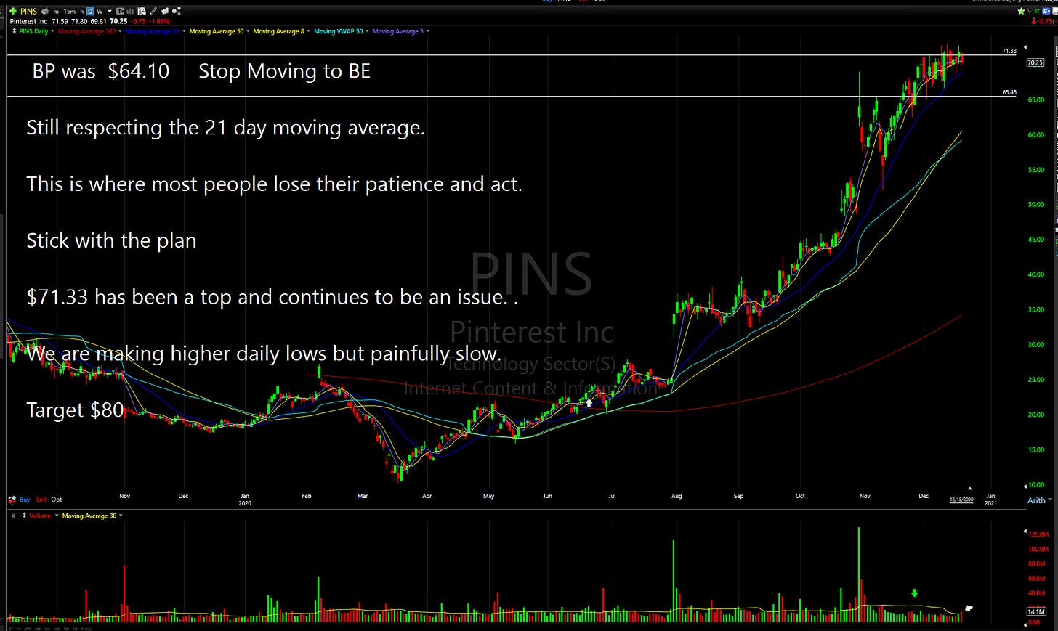Click the Jan 2021 time axis label
This screenshot has width=1058, height=631.
point(990,500)
